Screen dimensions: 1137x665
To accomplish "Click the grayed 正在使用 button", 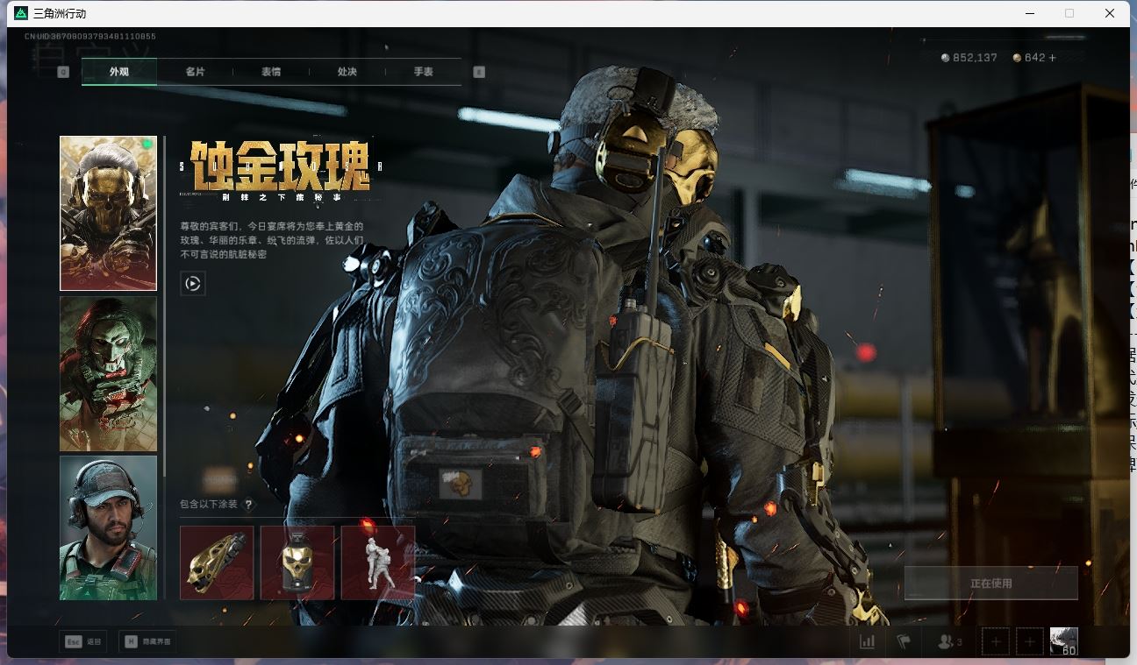I will [990, 583].
